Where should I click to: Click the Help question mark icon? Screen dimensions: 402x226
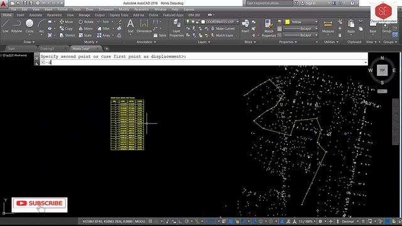(352, 3)
